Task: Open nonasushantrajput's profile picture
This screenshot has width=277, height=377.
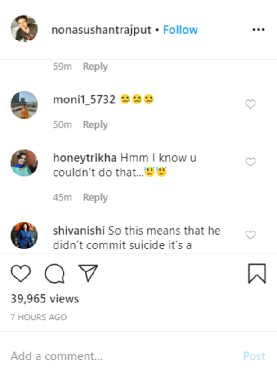Action: coord(25,29)
